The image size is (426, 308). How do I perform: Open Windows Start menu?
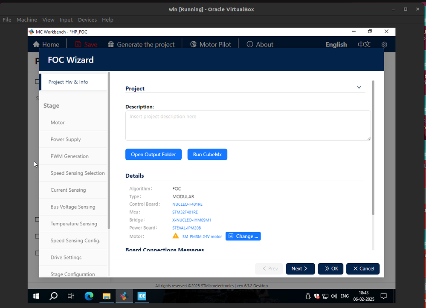pyautogui.click(x=36, y=296)
